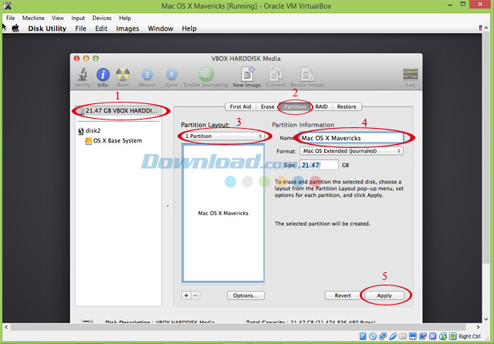Click the Revert button
This screenshot has height=344, width=494.
click(x=343, y=295)
